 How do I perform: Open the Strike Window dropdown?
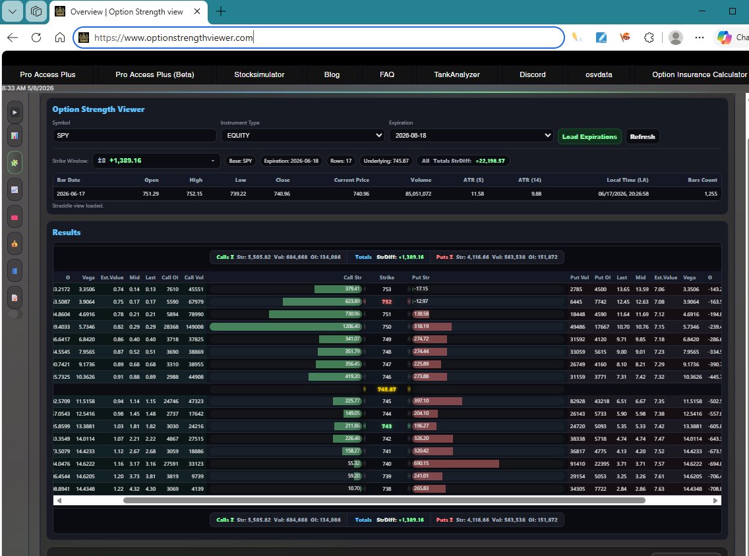point(156,160)
